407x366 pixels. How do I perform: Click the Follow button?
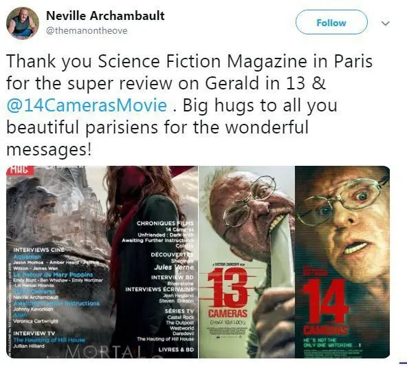coord(331,22)
